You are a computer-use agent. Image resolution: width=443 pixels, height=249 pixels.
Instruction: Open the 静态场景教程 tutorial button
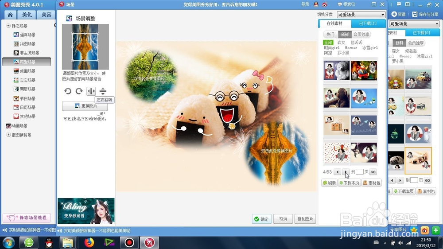27,218
